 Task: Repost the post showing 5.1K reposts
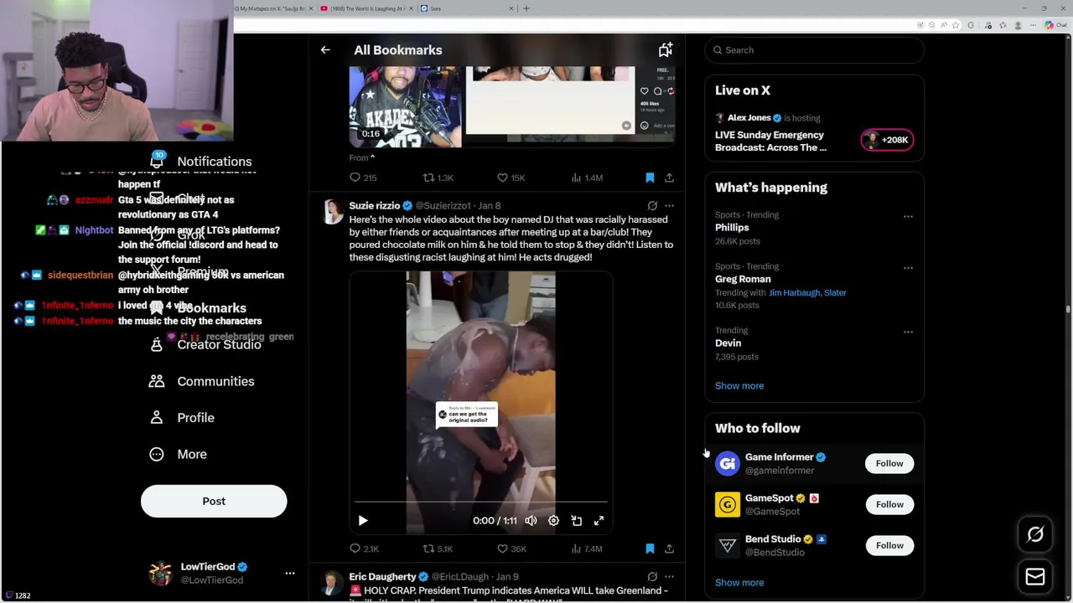[x=438, y=549]
